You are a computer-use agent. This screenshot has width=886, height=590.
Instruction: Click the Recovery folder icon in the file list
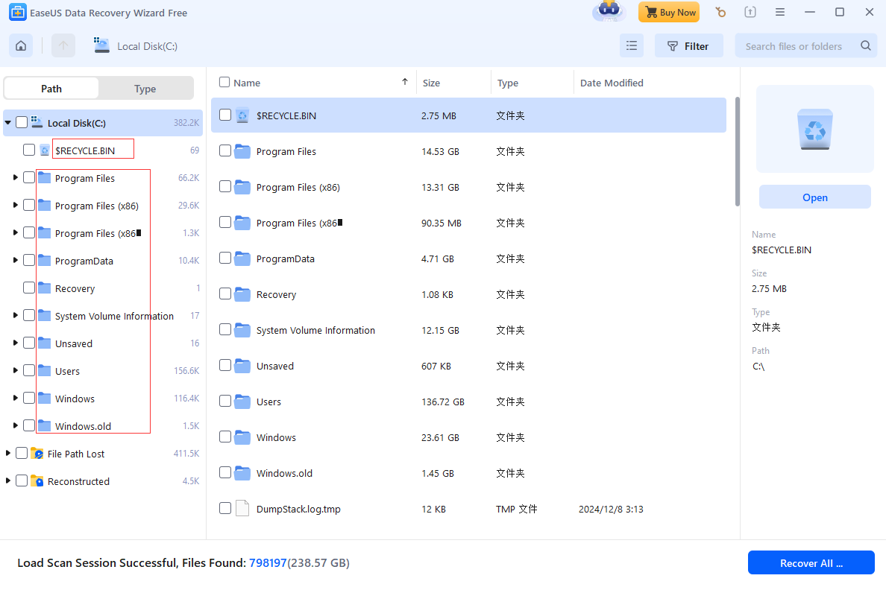242,294
